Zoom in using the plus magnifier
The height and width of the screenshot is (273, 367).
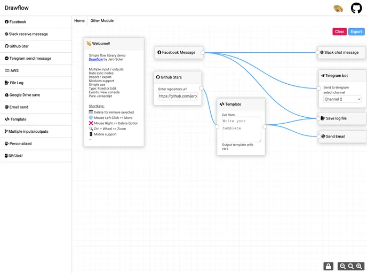pos(359,266)
